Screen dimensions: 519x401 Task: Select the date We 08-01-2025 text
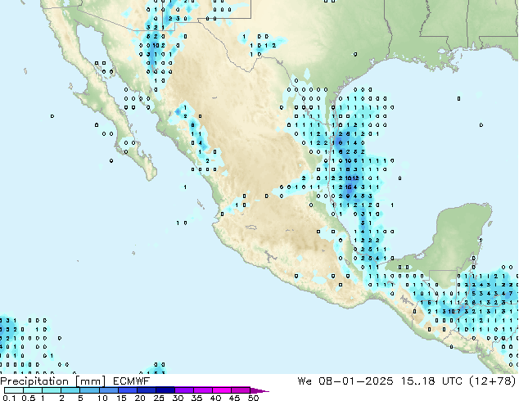click(x=345, y=381)
